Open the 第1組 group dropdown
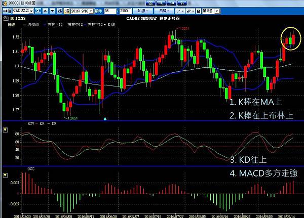The image size is (304, 218). click(217, 11)
